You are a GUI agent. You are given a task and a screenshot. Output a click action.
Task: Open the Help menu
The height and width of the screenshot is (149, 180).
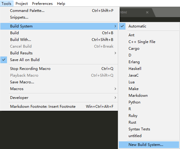coord(61,4)
